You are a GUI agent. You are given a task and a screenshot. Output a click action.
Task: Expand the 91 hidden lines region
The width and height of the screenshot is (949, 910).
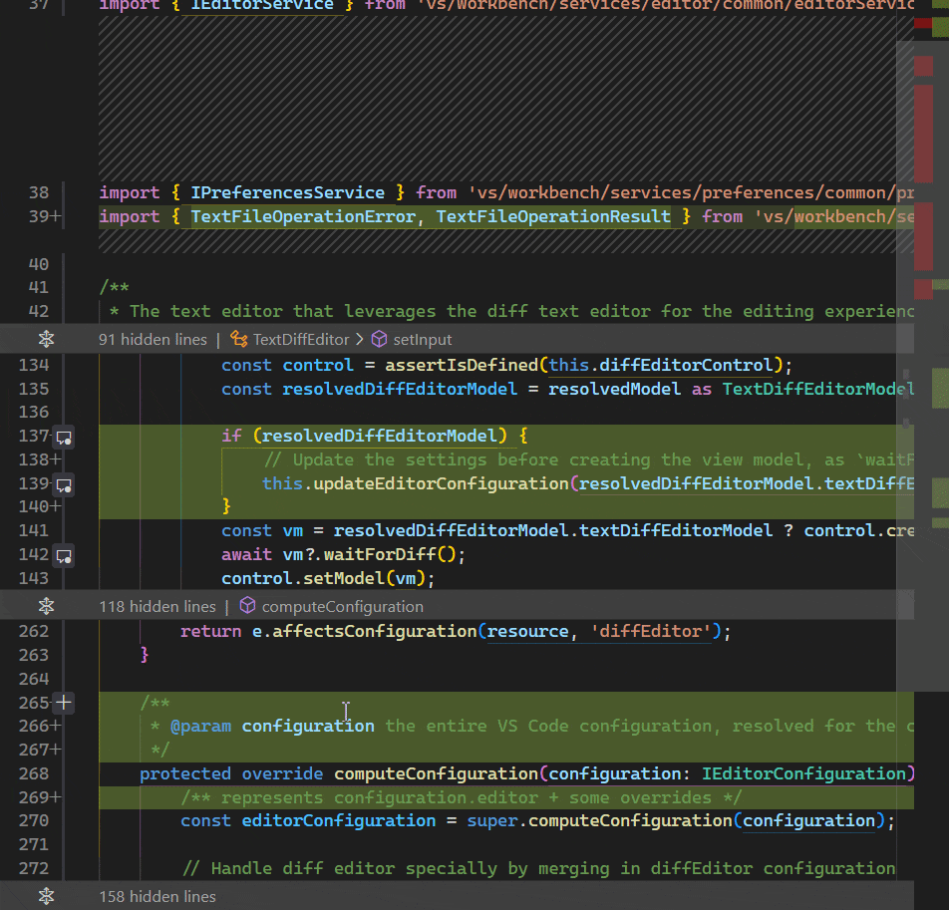click(153, 339)
